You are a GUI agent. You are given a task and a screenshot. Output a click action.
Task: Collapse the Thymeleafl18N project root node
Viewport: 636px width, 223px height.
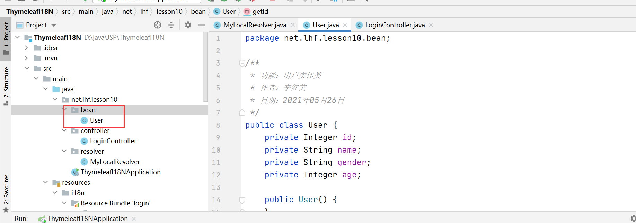coord(18,37)
